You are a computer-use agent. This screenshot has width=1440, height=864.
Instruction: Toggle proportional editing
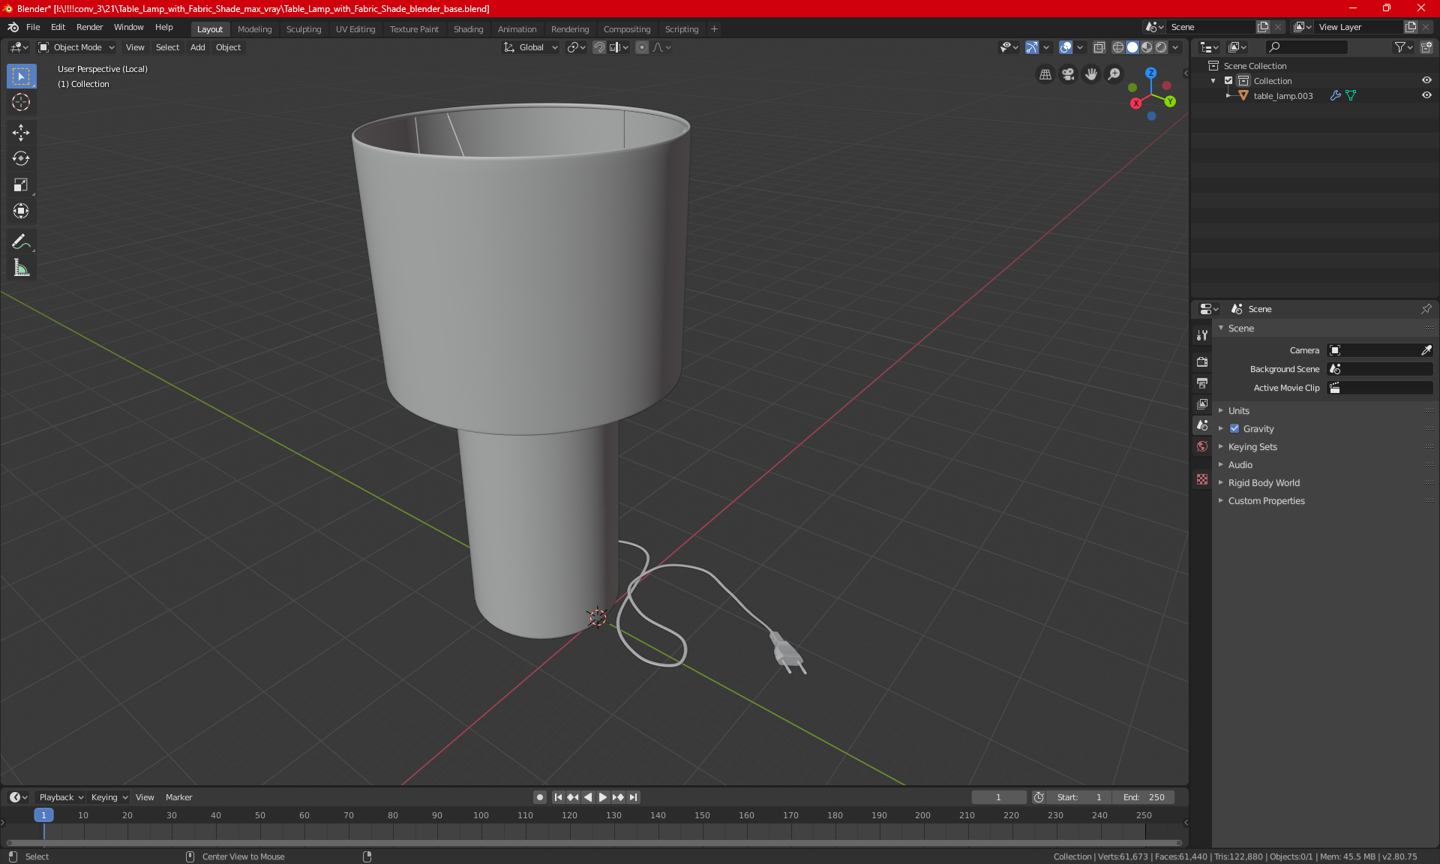point(642,47)
